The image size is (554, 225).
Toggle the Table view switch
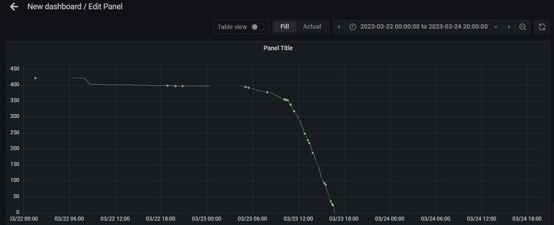point(258,26)
